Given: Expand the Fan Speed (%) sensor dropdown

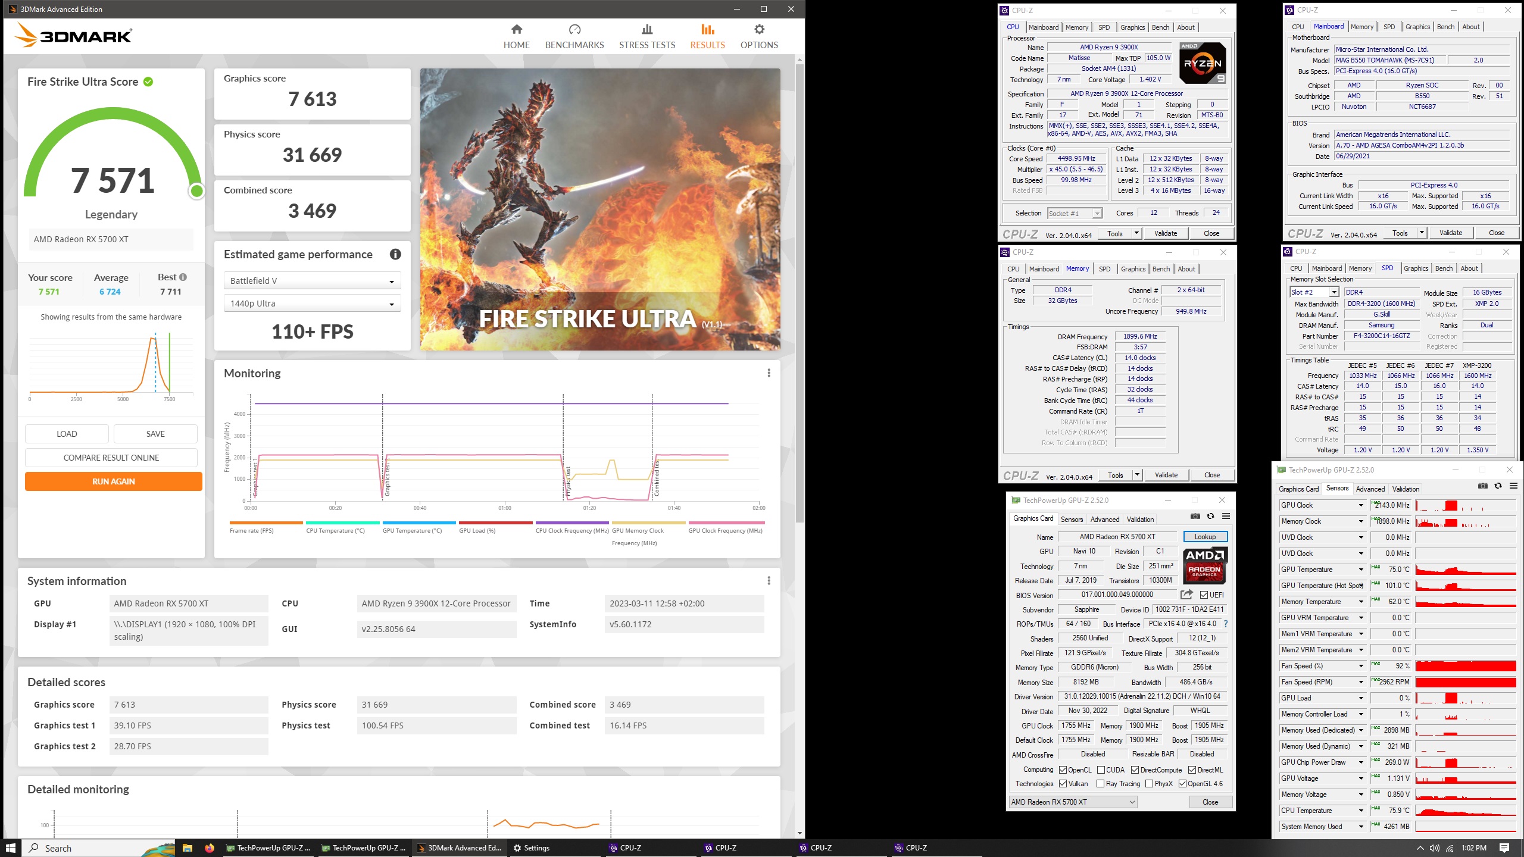Looking at the screenshot, I should click(x=1360, y=666).
